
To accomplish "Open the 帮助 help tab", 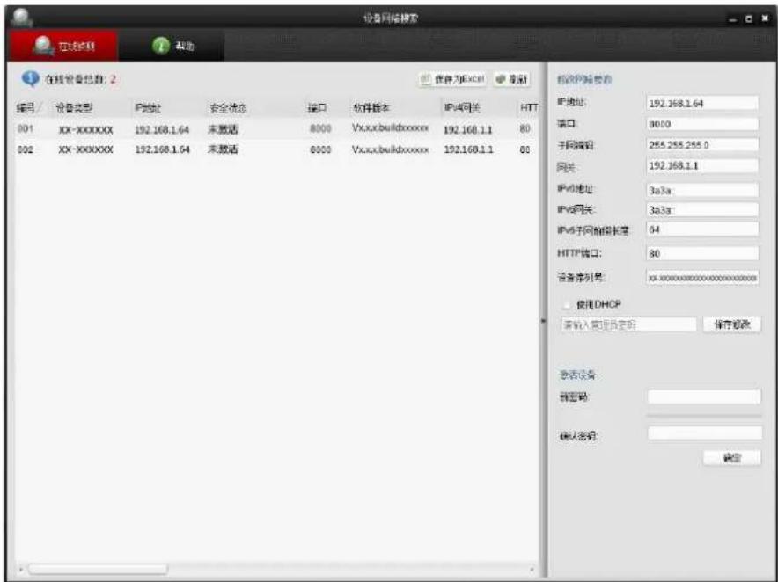I will click(x=172, y=46).
